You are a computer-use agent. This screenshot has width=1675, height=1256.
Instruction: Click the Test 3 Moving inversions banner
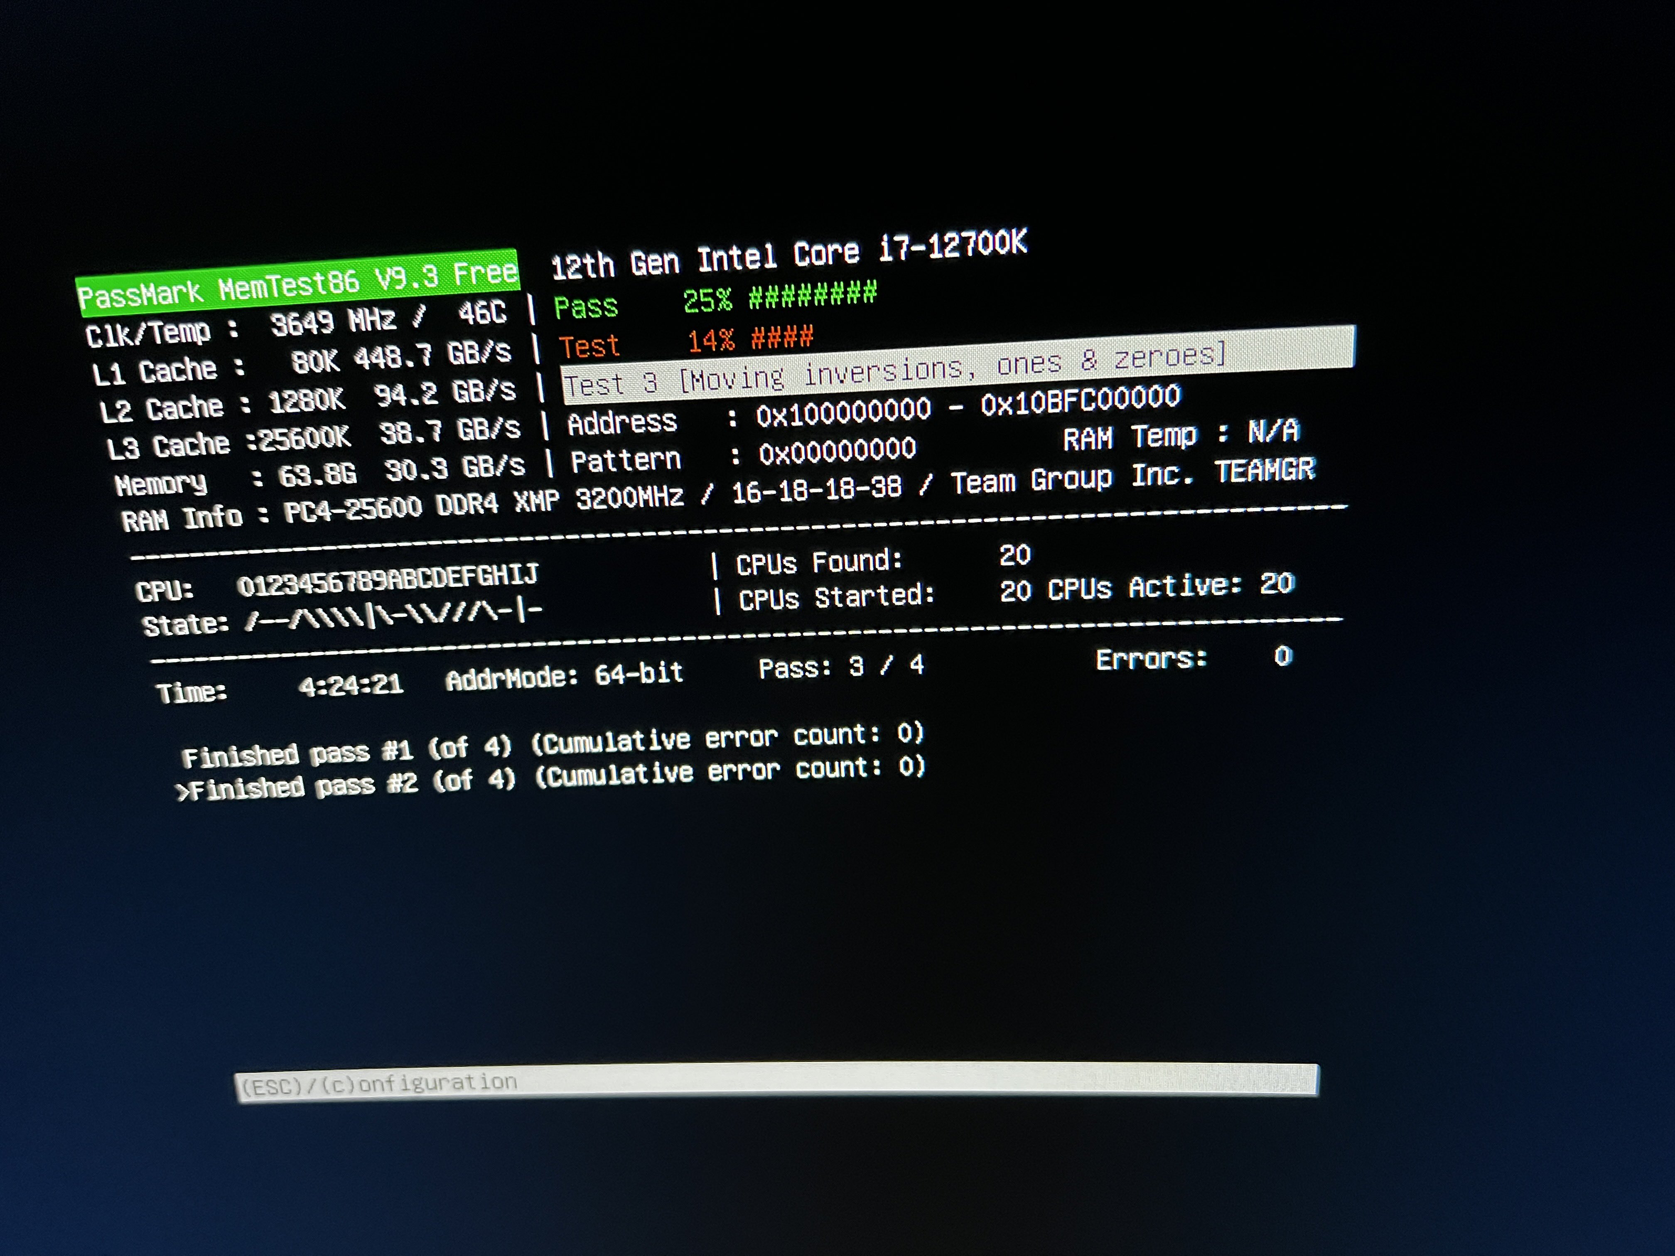pos(958,366)
